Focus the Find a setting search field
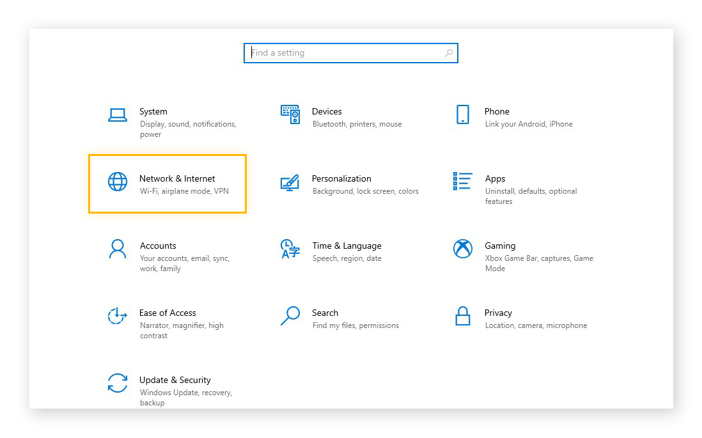The width and height of the screenshot is (702, 438). coord(345,53)
